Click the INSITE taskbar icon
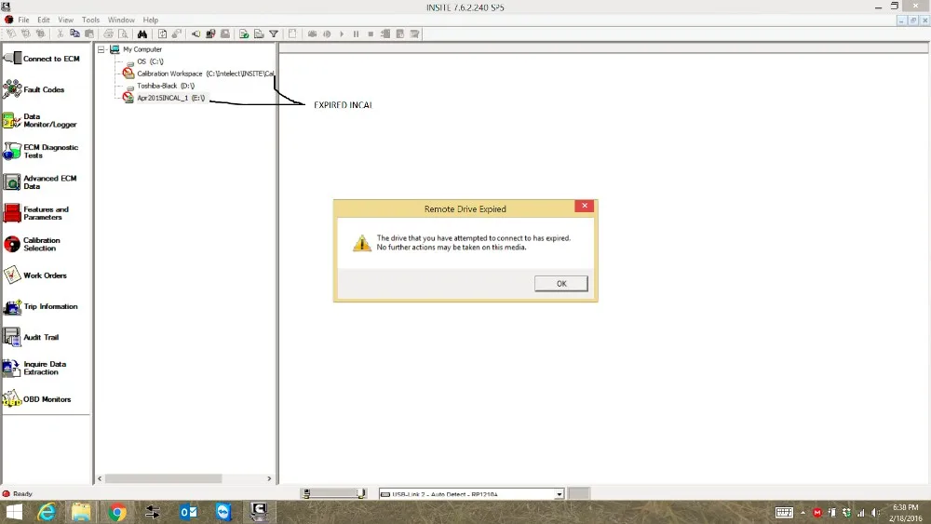Viewport: 931px width, 524px height. coord(259,512)
